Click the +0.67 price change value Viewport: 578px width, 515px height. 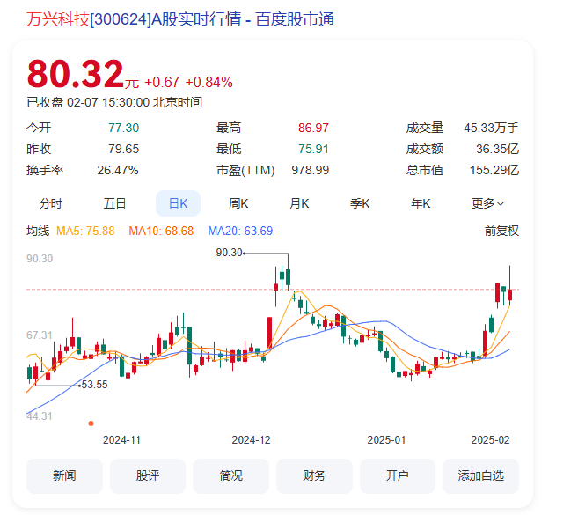click(162, 82)
